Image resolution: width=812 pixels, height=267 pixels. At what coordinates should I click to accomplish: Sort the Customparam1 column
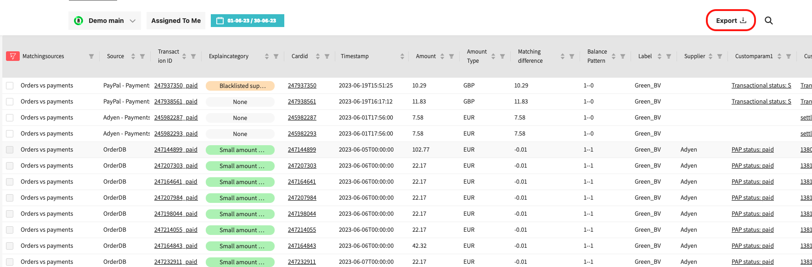779,56
